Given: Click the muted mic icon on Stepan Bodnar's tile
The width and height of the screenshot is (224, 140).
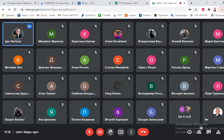Looking at the screenshot, I should click(x=29, y=104).
